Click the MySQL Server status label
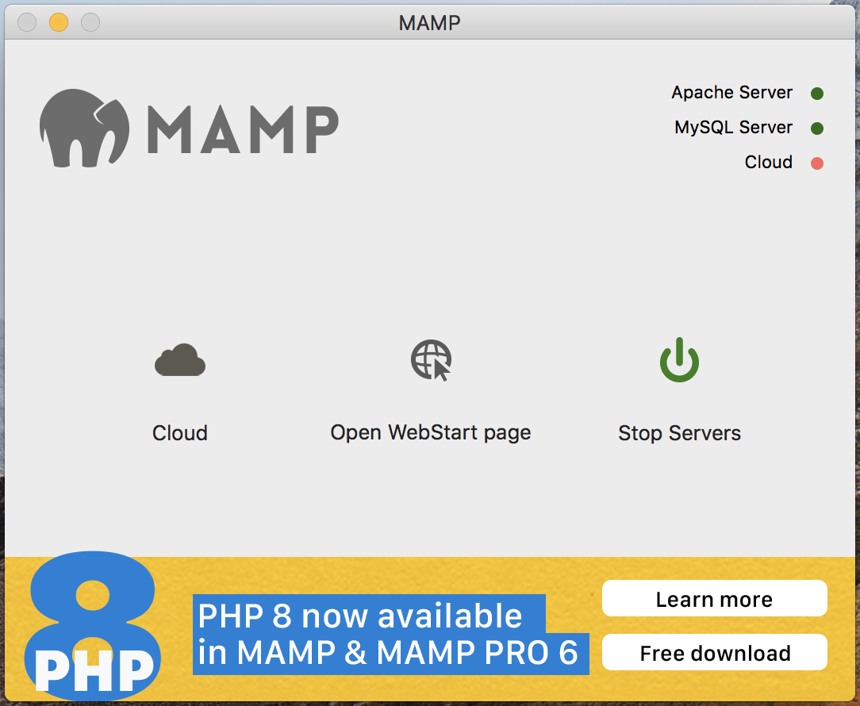Viewport: 860px width, 706px height. (733, 127)
